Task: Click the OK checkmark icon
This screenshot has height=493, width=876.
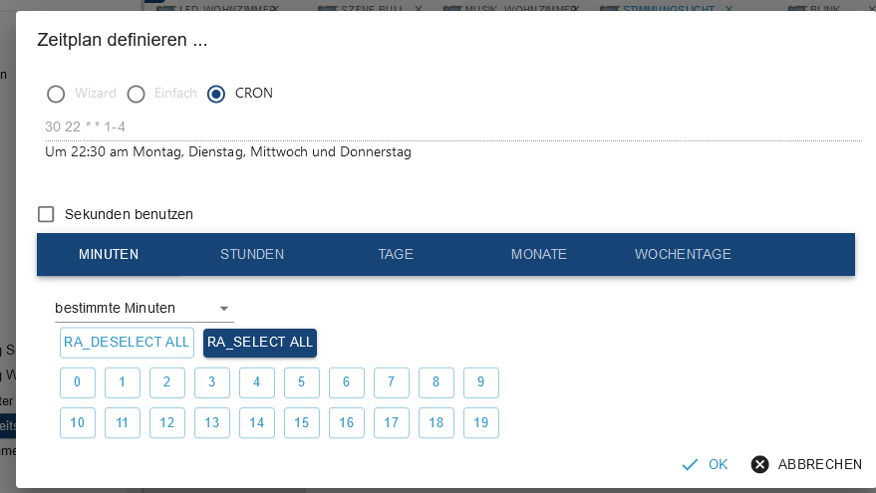Action: click(690, 464)
